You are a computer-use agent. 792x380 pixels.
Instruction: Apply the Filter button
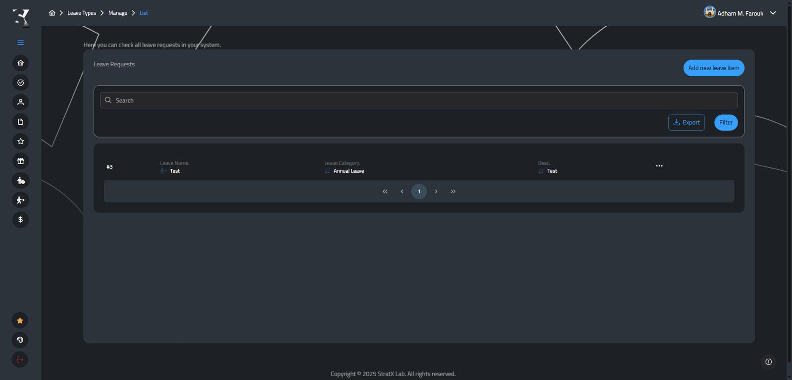[726, 123]
